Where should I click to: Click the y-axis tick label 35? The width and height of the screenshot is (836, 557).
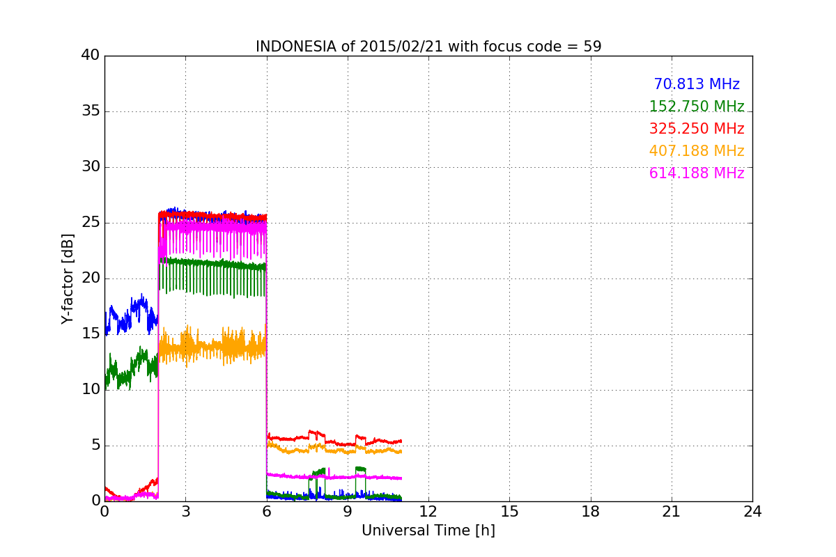[90, 111]
